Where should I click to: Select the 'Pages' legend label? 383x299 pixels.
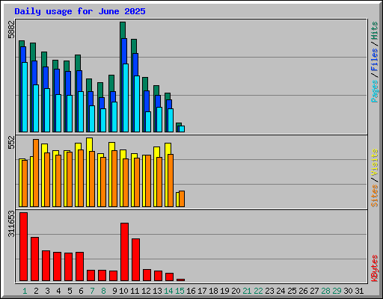click(375, 91)
